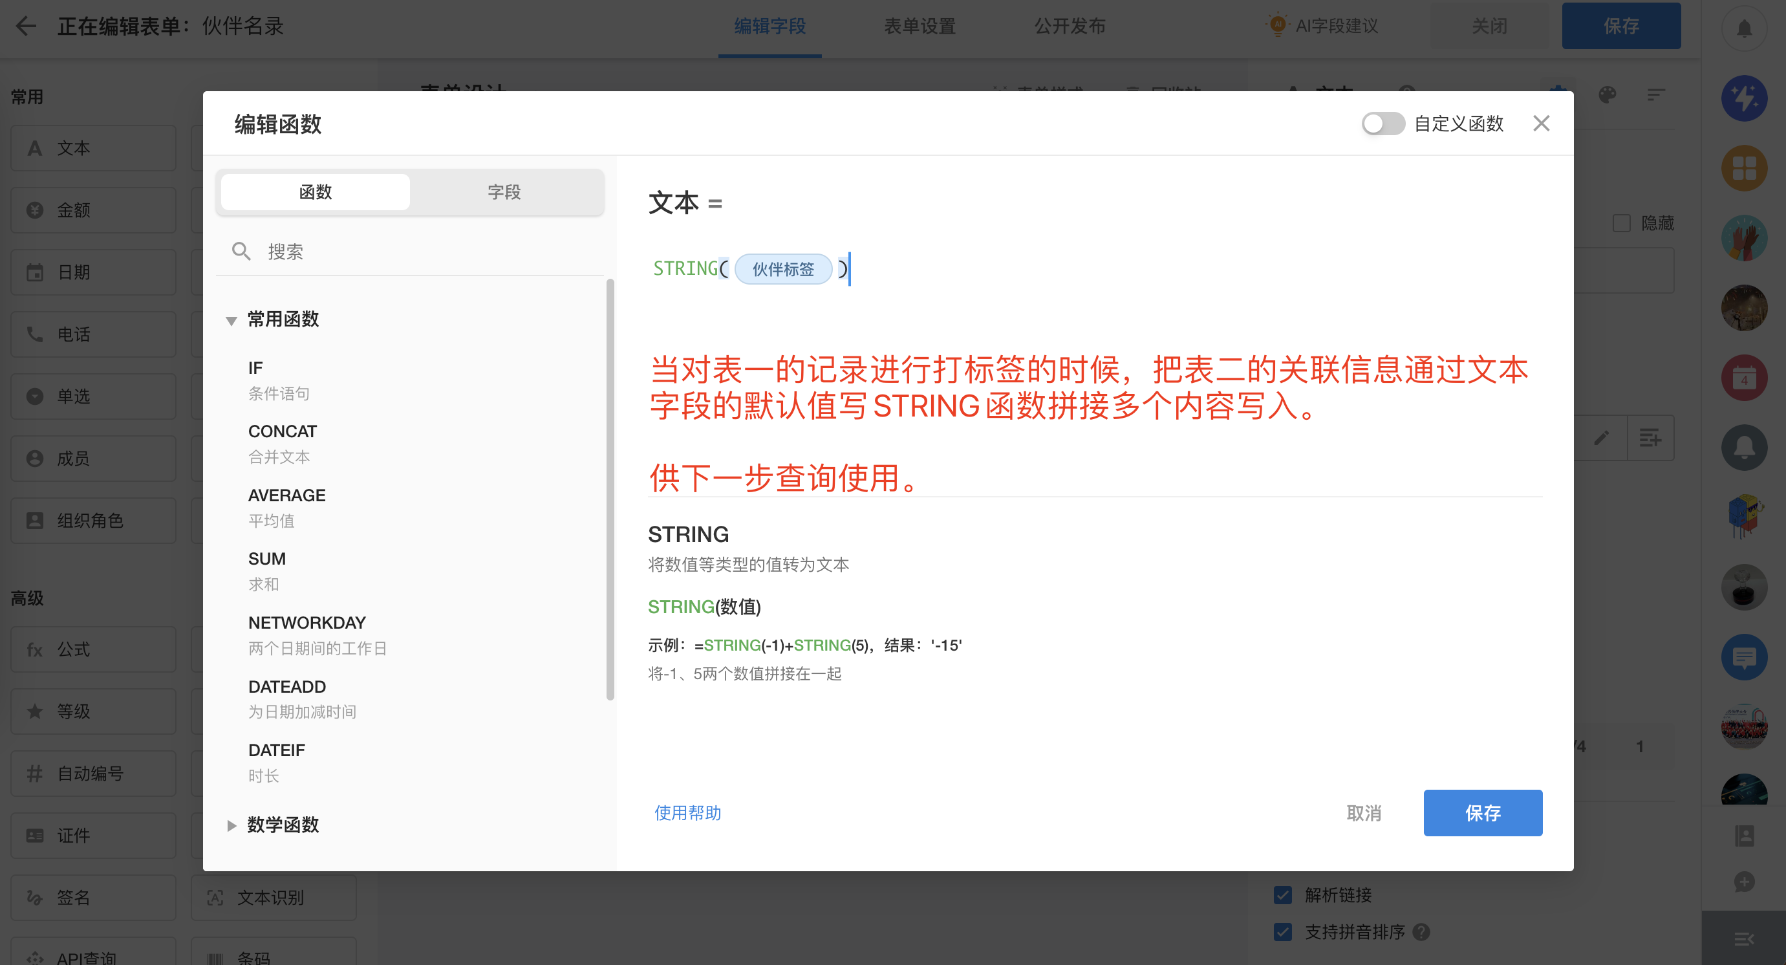Click the red calendar icon in the right sidebar

(x=1744, y=378)
